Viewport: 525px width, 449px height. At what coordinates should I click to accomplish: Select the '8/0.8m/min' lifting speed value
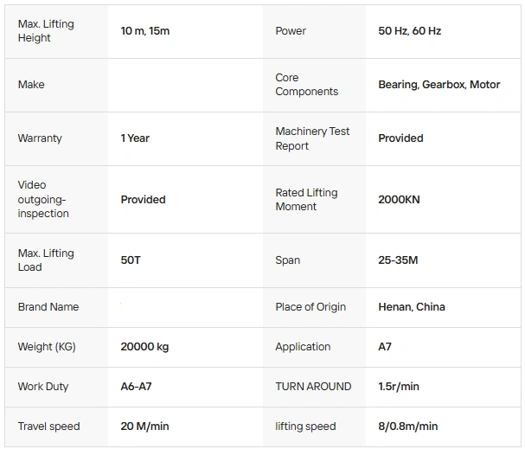408,427
